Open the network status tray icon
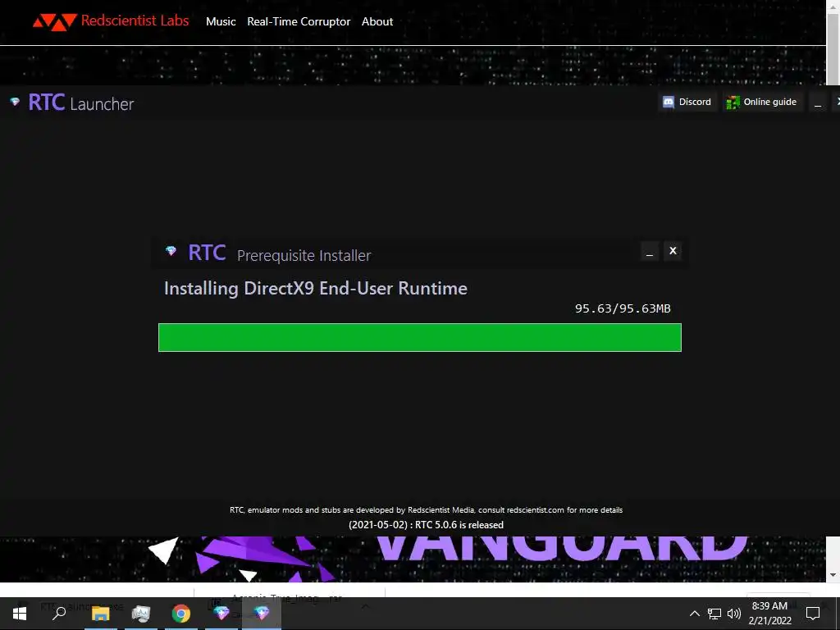The image size is (840, 630). [714, 614]
